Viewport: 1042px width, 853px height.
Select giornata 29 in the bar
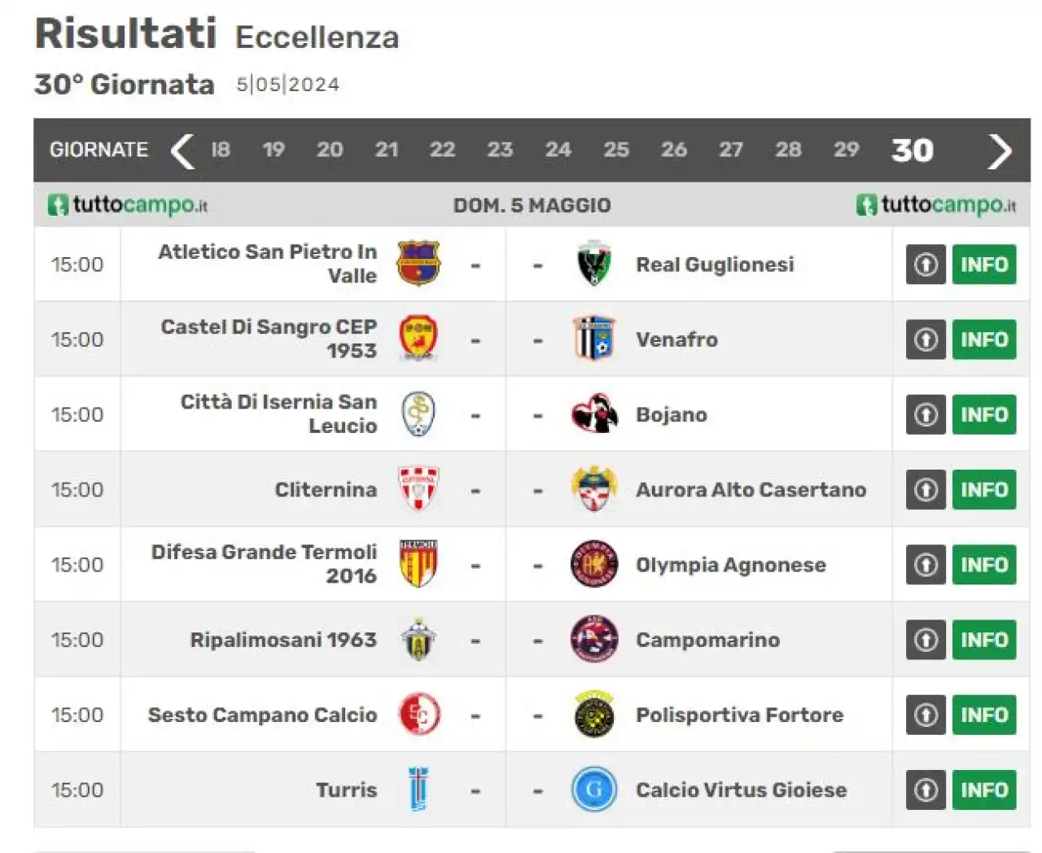846,150
